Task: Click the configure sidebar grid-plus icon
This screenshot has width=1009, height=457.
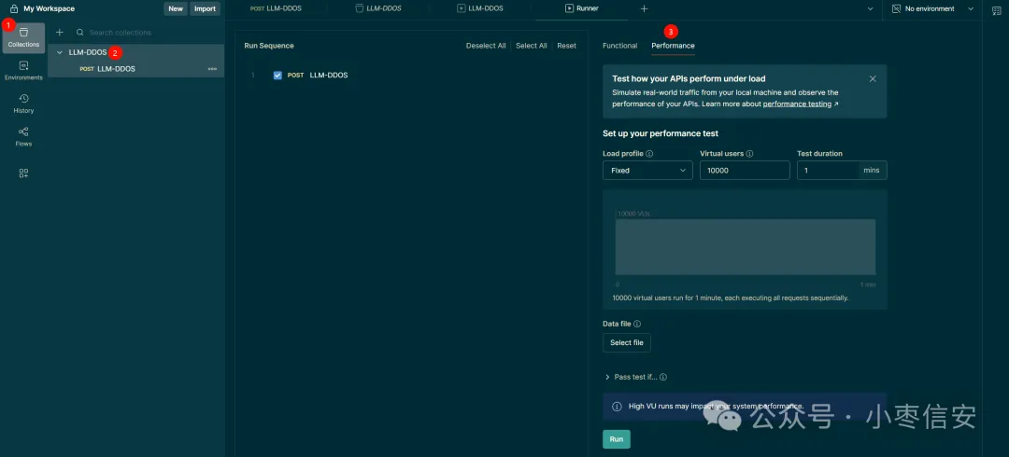Action: click(x=23, y=173)
